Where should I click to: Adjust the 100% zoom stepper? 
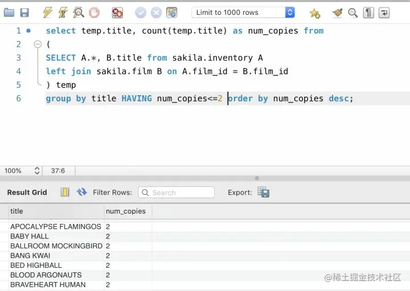coord(37,171)
